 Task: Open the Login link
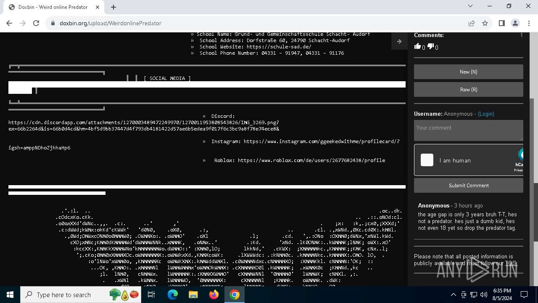tap(486, 114)
